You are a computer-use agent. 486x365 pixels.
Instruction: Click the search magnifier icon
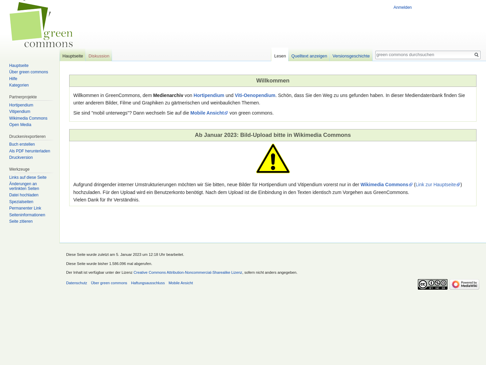[477, 55]
